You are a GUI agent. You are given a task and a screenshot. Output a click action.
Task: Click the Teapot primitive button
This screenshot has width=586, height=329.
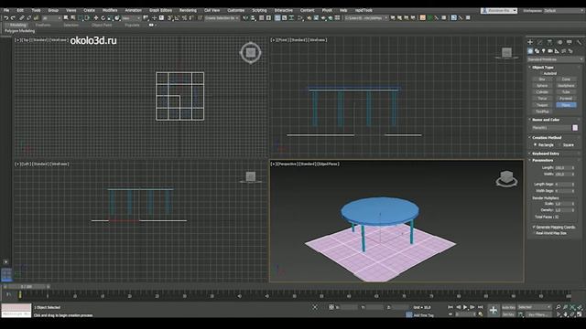click(x=542, y=105)
